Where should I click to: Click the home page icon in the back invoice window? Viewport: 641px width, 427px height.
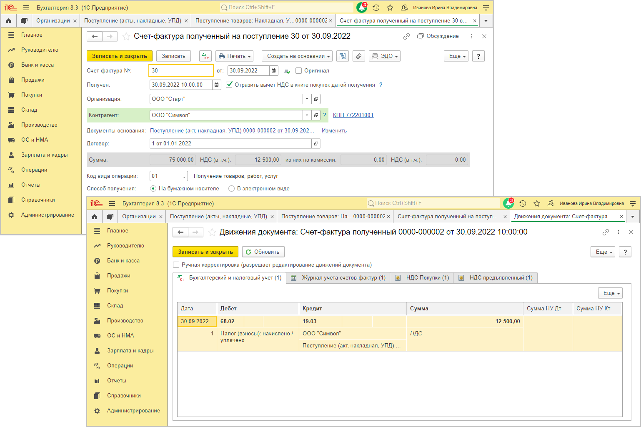point(9,21)
